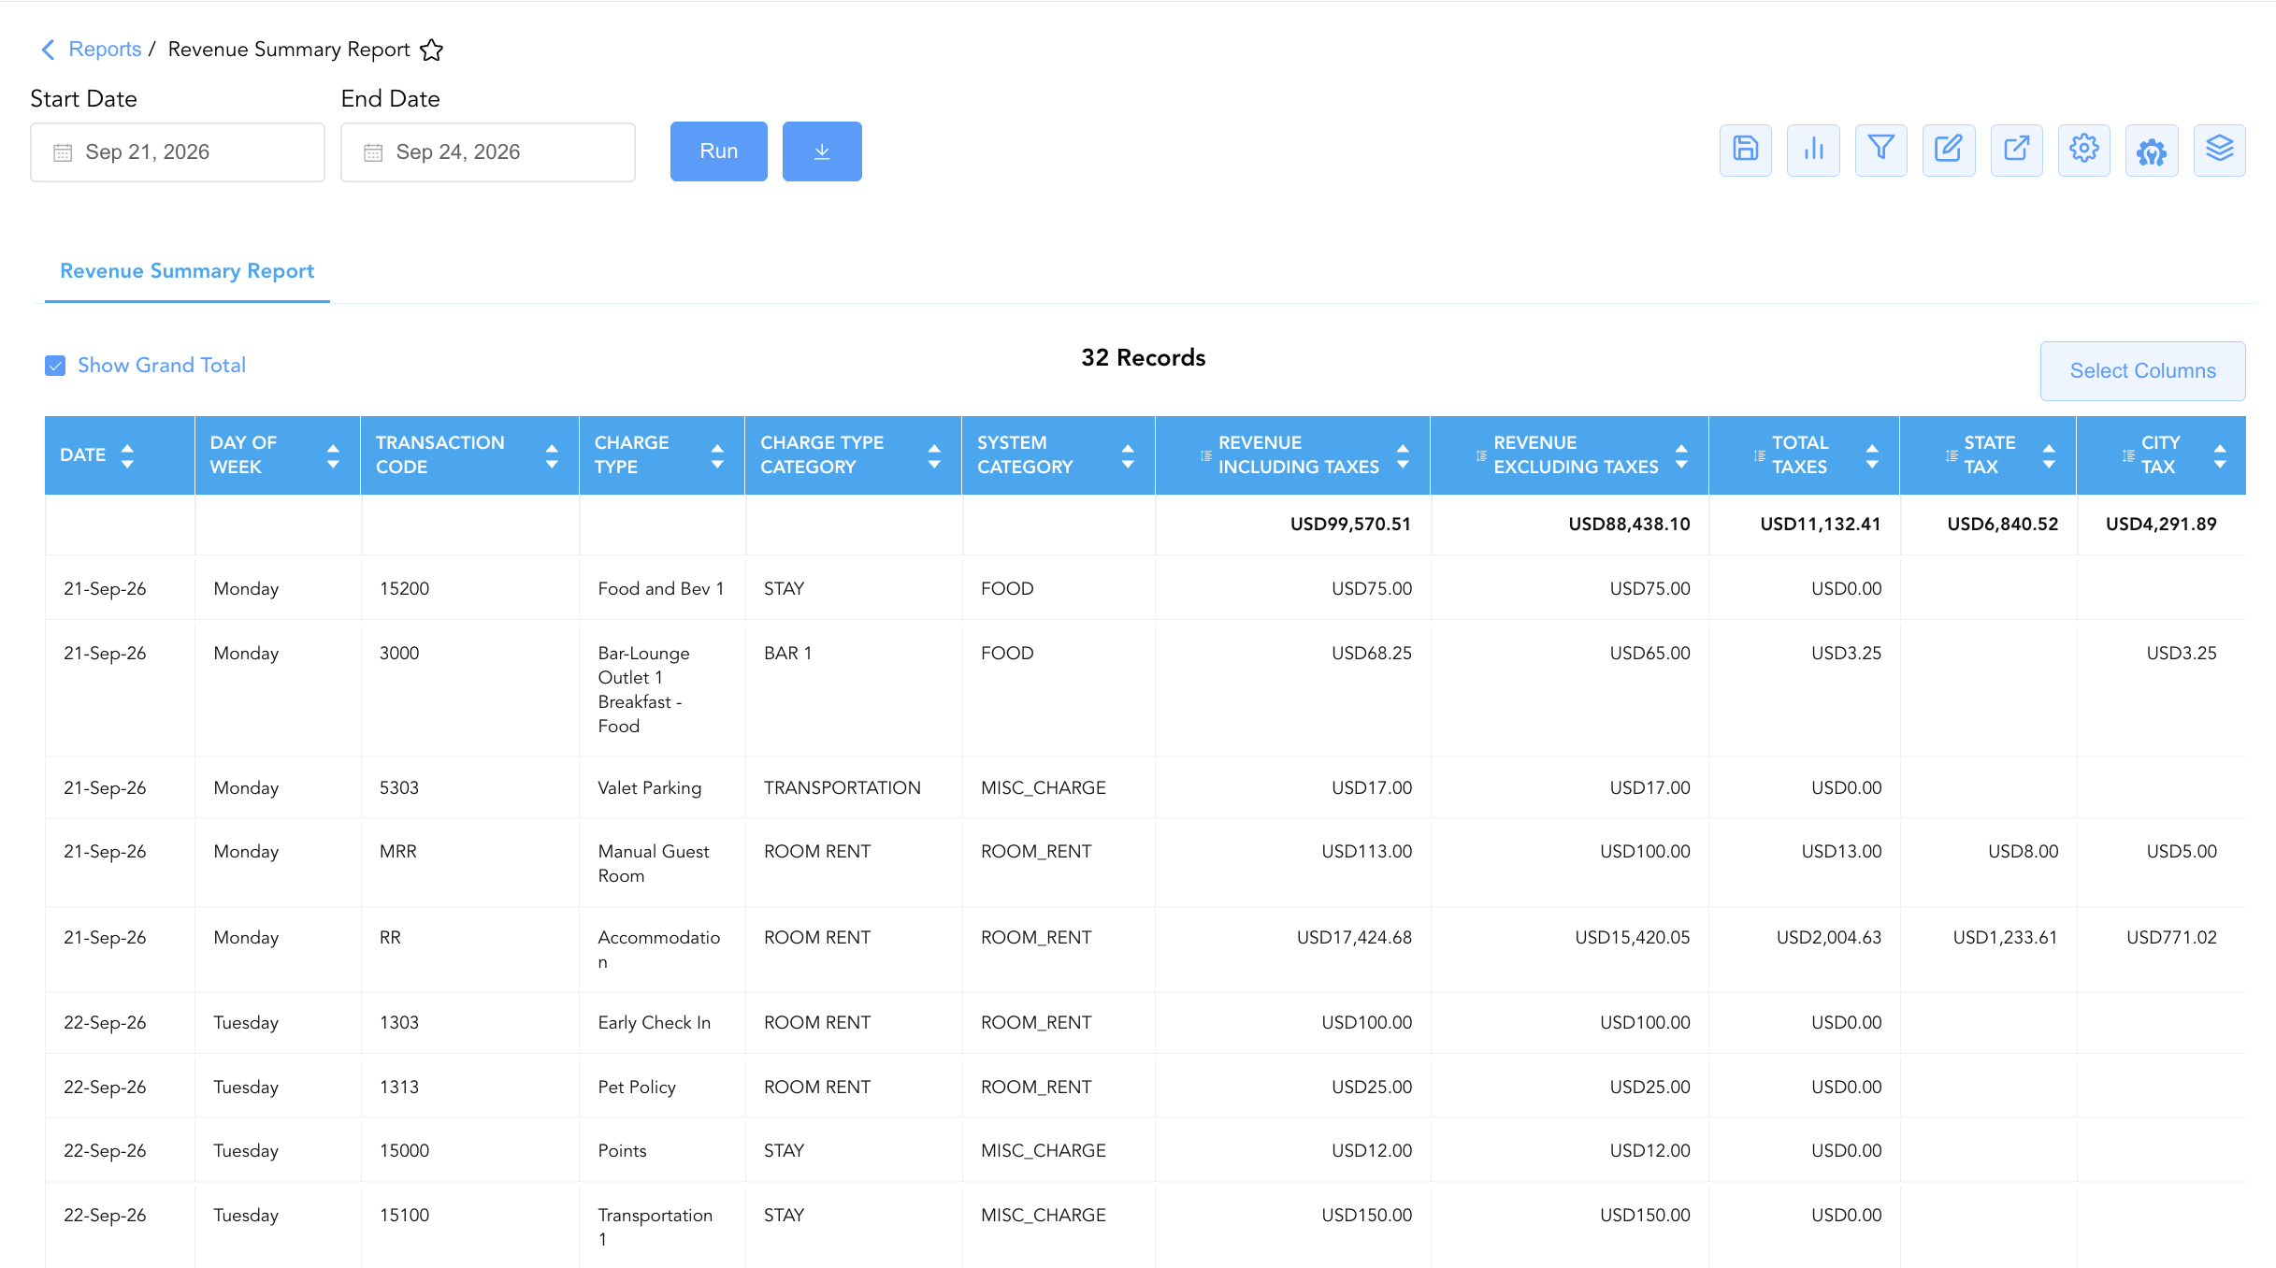2276x1268 pixels.
Task: Go back to Reports breadcrumb link
Action: (105, 50)
